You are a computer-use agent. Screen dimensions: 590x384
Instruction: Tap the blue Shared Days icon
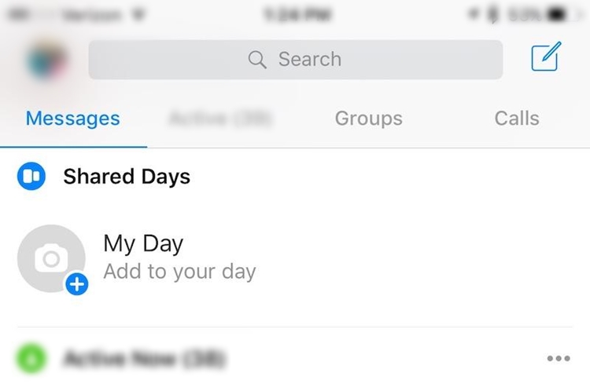coord(31,176)
